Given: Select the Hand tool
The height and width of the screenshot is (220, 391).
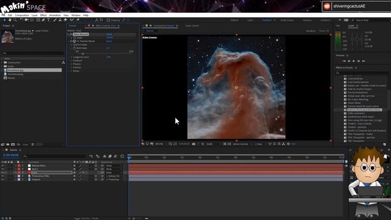Looking at the screenshot, I should click(10, 20).
